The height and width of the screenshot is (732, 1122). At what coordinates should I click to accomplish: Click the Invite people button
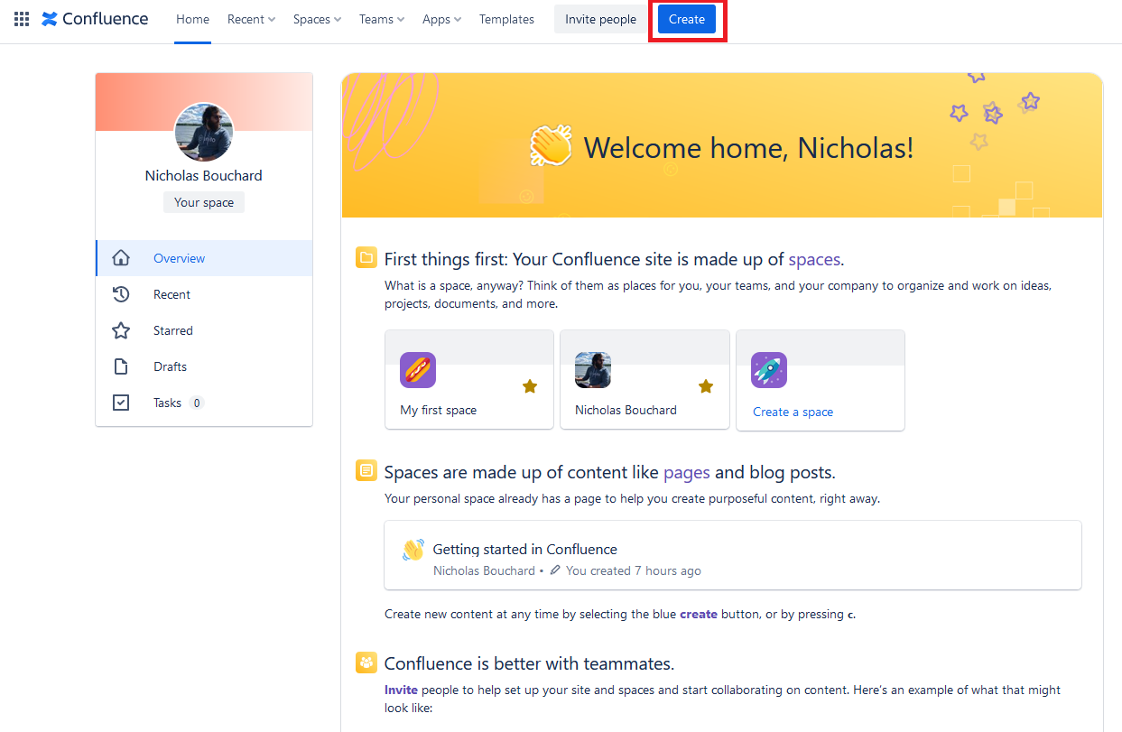(600, 19)
